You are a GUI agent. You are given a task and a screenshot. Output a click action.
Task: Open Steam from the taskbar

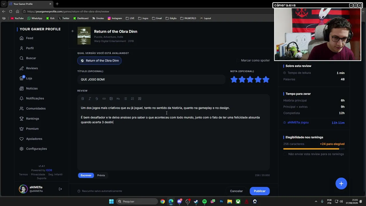(x=196, y=201)
